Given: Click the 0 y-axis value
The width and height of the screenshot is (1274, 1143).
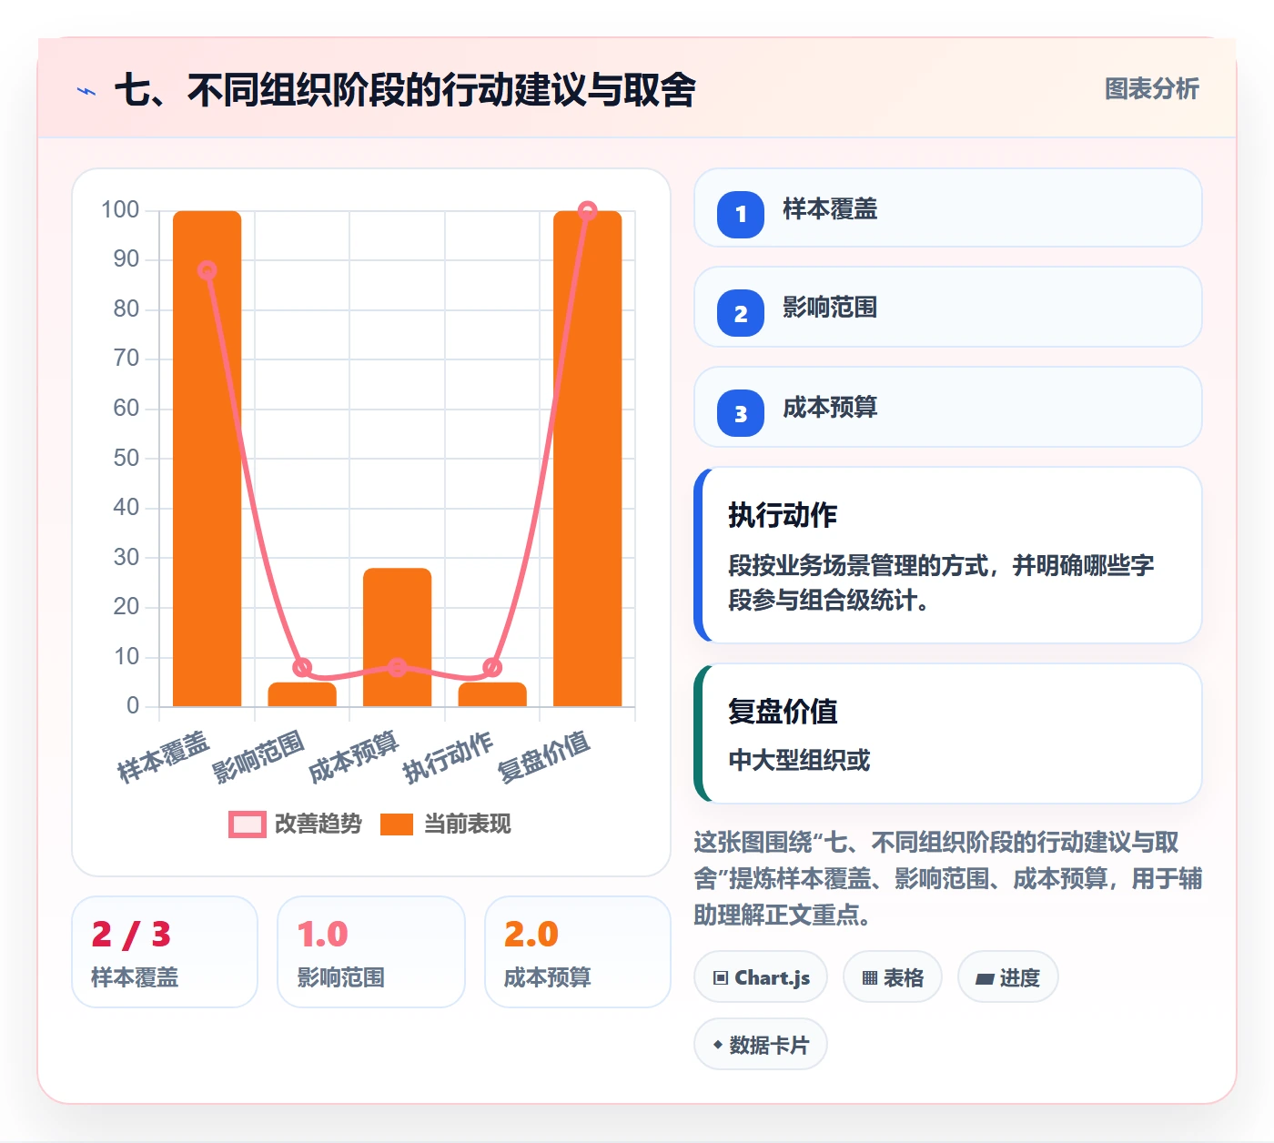Looking at the screenshot, I should [x=133, y=705].
